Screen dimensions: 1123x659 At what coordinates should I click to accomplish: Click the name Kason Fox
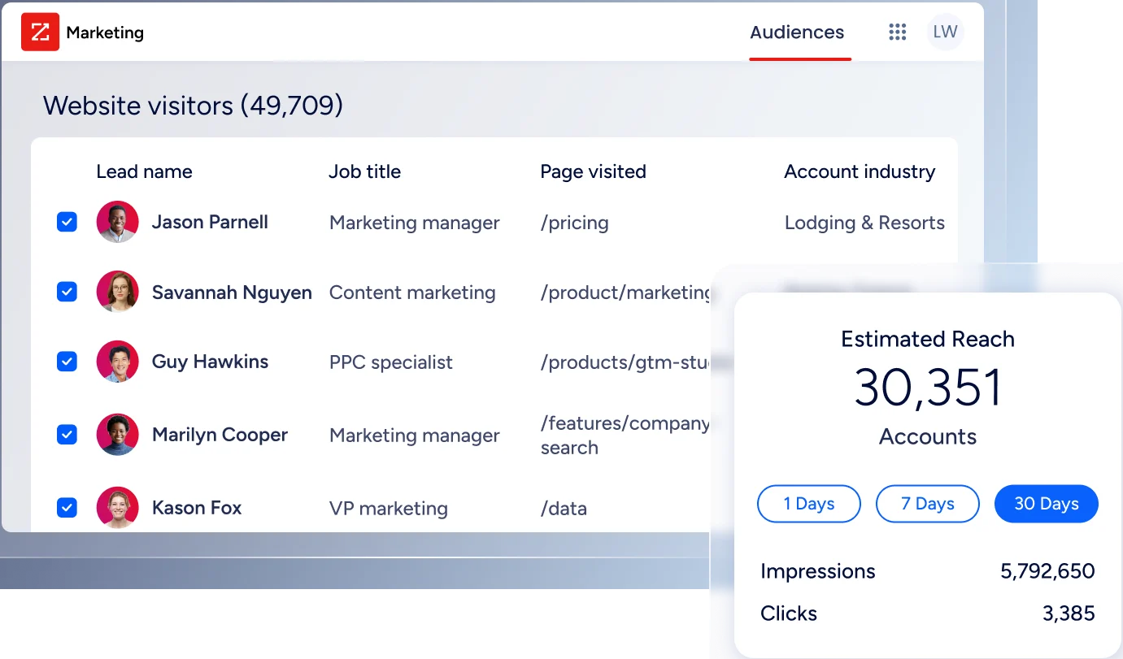(x=197, y=508)
